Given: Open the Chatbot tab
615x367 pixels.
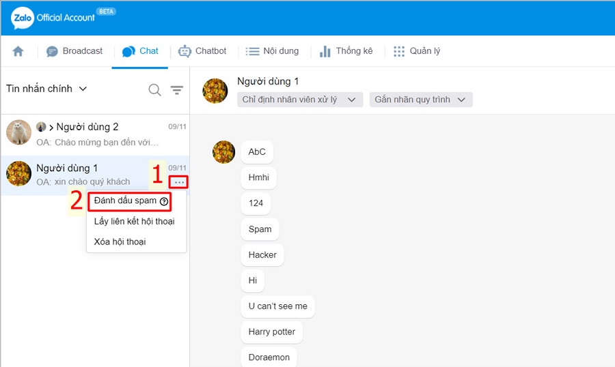Looking at the screenshot, I should tap(202, 51).
